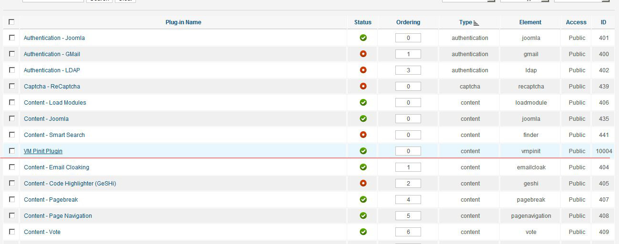
Task: Enable the Authentication - GMail plugin status icon
Action: tap(363, 54)
